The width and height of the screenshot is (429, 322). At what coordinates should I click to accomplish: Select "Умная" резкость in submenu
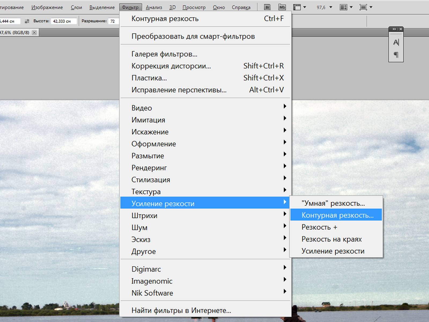point(336,203)
